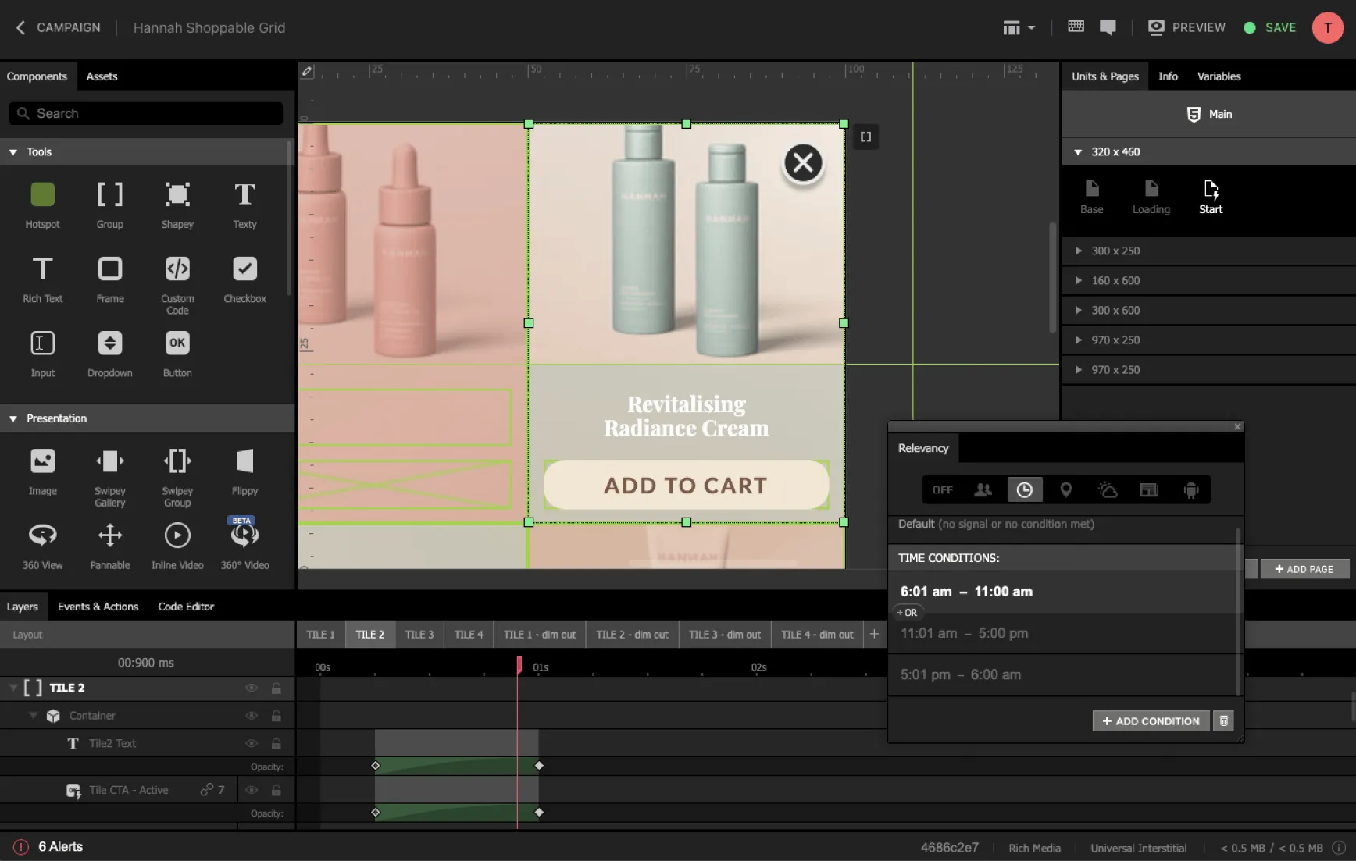Choose weather relevancy icon
This screenshot has width=1356, height=861.
tap(1108, 489)
